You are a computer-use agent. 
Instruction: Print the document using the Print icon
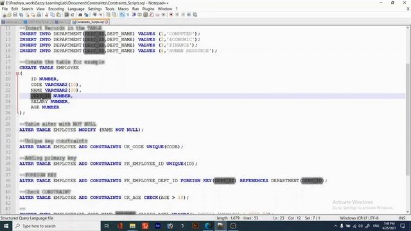39,15
